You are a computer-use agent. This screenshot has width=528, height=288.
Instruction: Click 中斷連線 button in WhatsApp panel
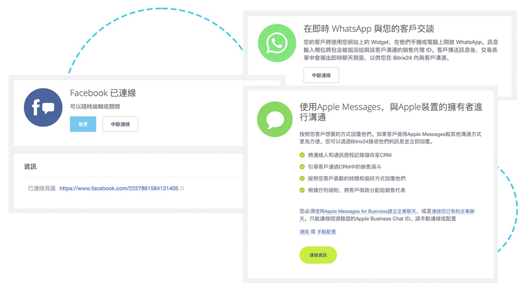[x=321, y=75]
